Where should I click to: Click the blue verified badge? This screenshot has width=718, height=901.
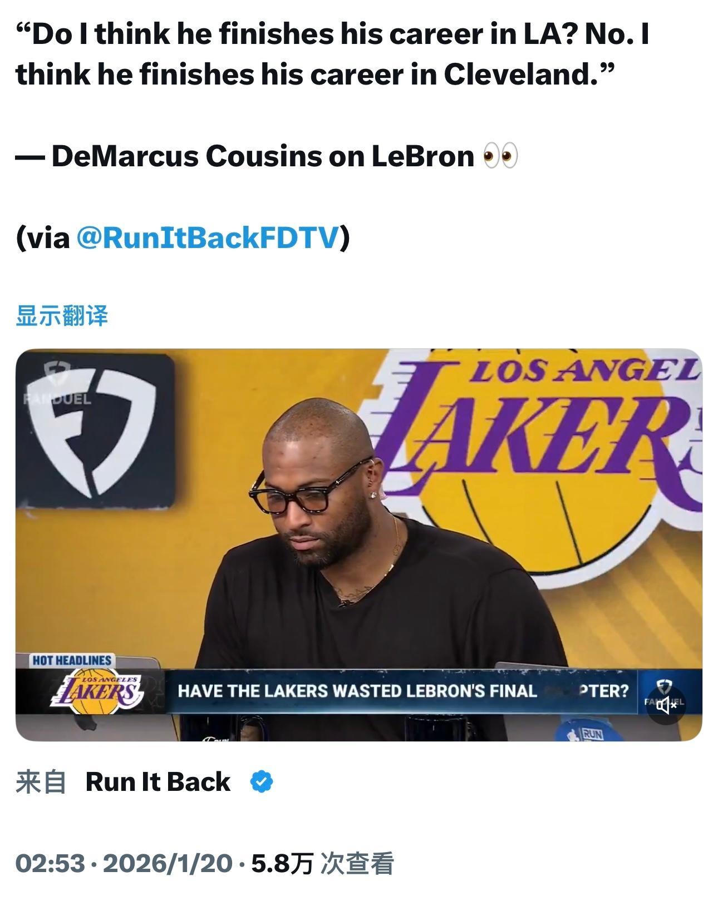(x=262, y=782)
